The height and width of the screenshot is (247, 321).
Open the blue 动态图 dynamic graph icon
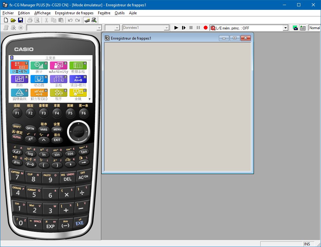tap(39, 81)
